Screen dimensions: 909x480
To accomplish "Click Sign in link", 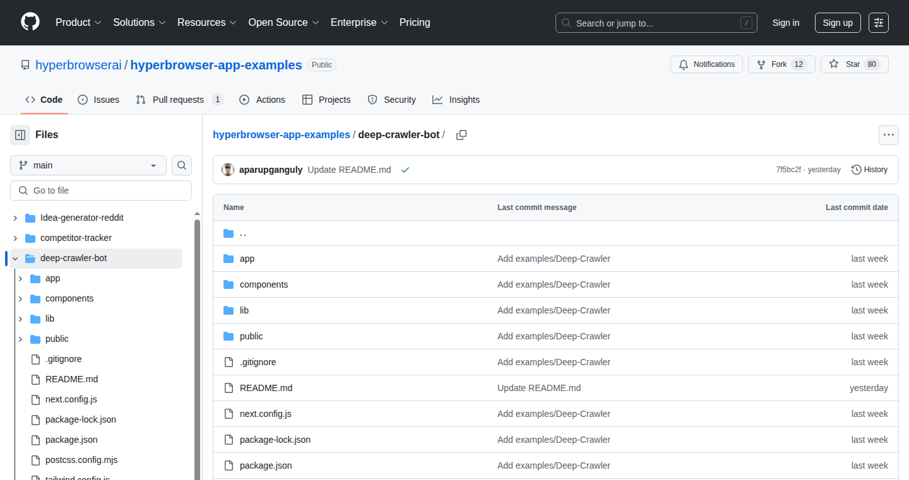I will (x=786, y=23).
